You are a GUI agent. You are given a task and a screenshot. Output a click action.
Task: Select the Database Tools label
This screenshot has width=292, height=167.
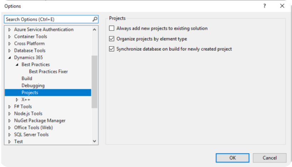[x=30, y=51]
